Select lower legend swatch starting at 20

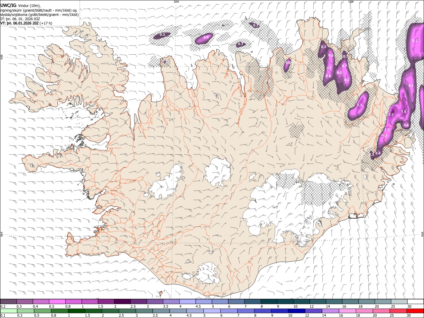pyautogui.click(x=381, y=311)
